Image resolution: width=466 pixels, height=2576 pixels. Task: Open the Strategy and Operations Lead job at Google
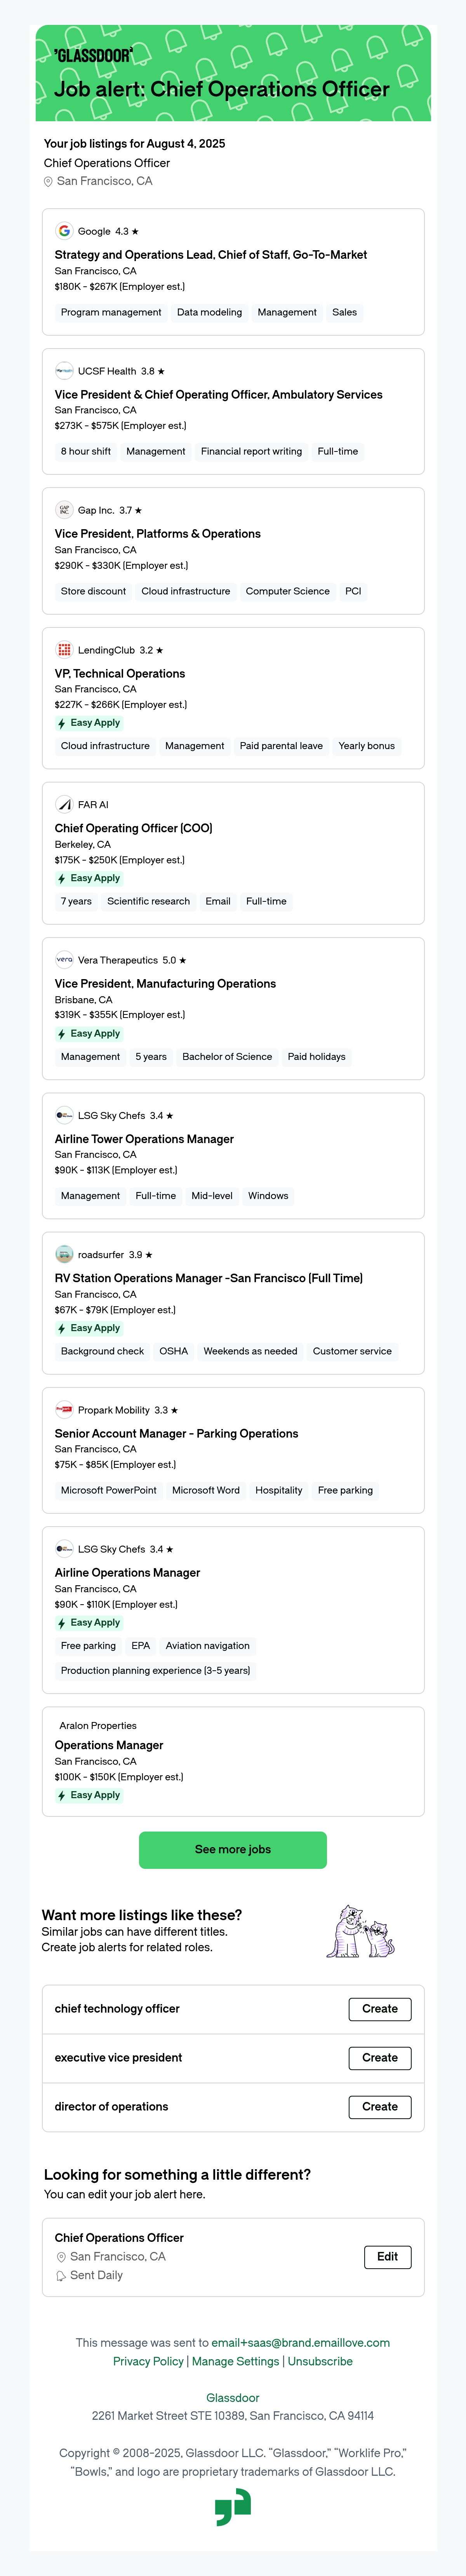click(211, 255)
